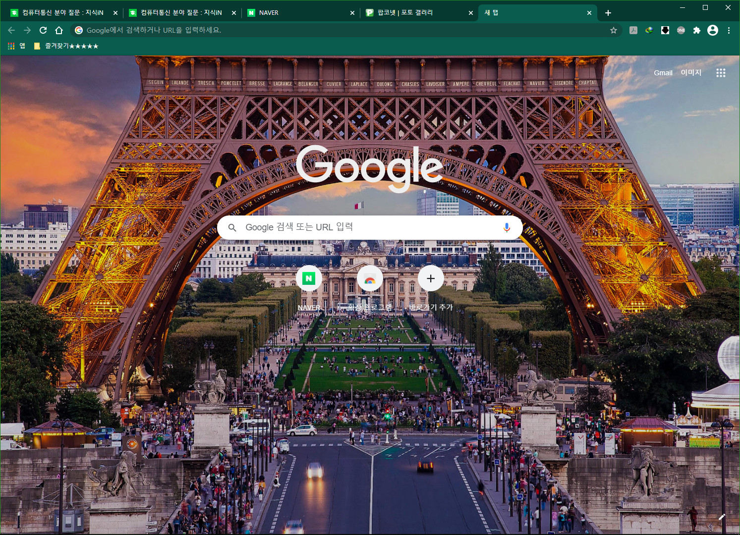The width and height of the screenshot is (740, 535).
Task: Click the magnifier icon in search box
Action: tap(232, 227)
